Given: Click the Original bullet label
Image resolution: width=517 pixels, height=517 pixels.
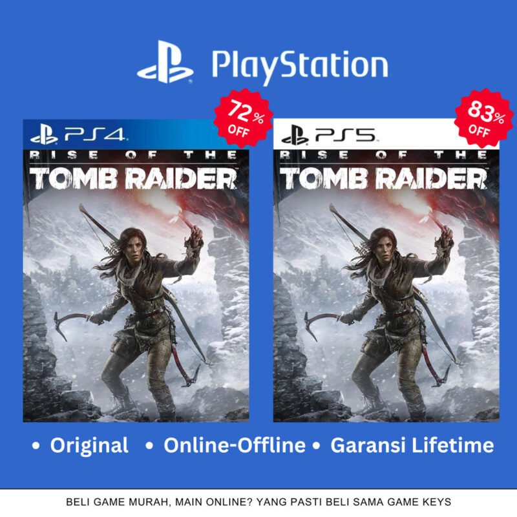Looking at the screenshot, I should [x=89, y=445].
